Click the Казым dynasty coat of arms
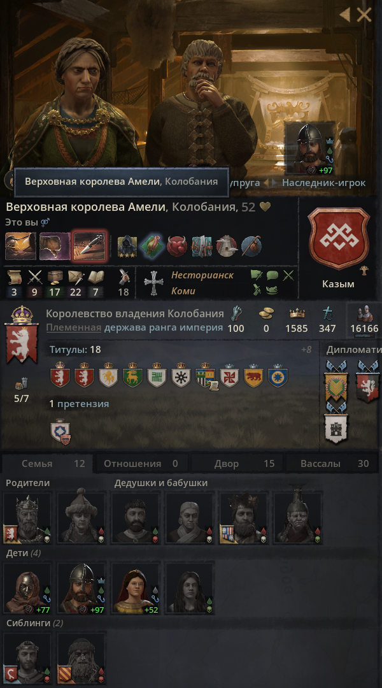 tap(338, 238)
